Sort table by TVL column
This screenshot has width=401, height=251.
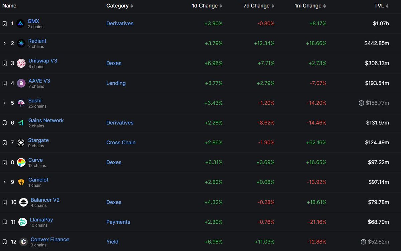point(382,6)
